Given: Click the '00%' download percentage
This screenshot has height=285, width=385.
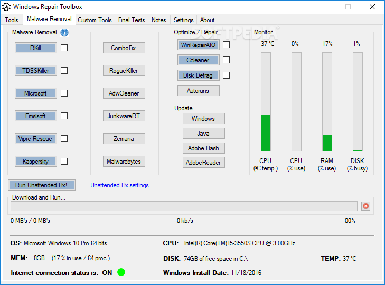Looking at the screenshot, I should tap(350, 221).
